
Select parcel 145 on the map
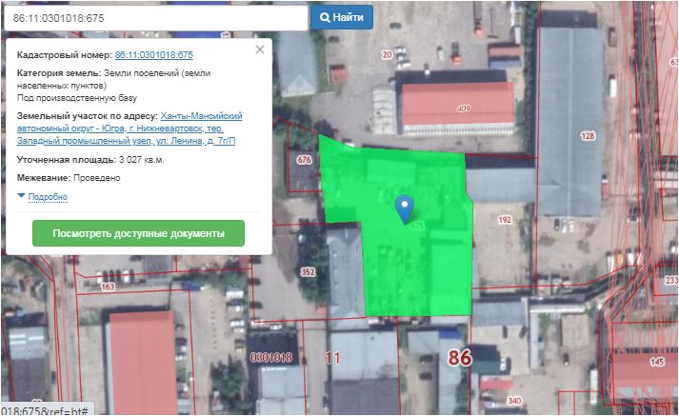(658, 362)
